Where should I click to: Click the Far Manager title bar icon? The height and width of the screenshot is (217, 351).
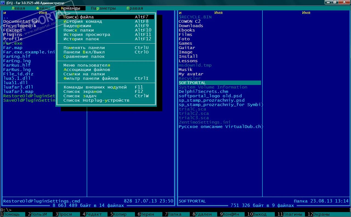point(3,3)
